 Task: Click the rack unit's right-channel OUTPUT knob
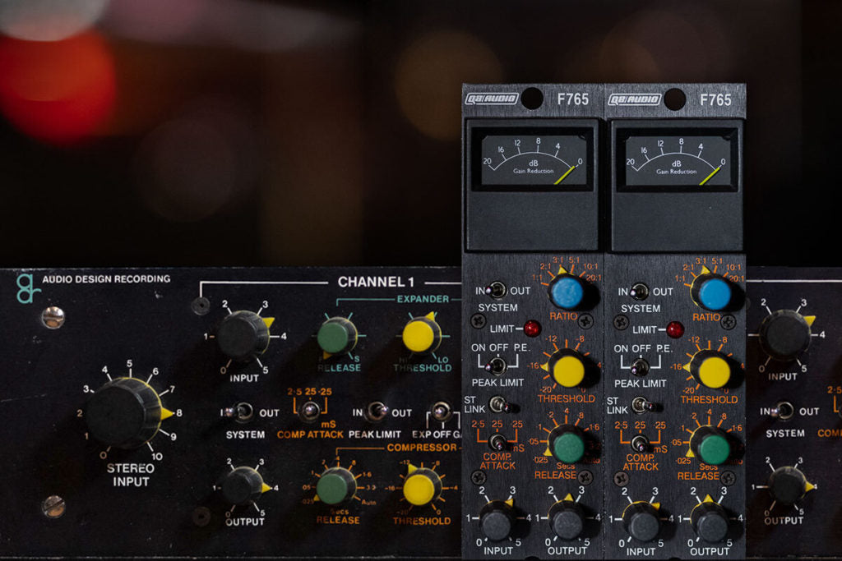[789, 485]
